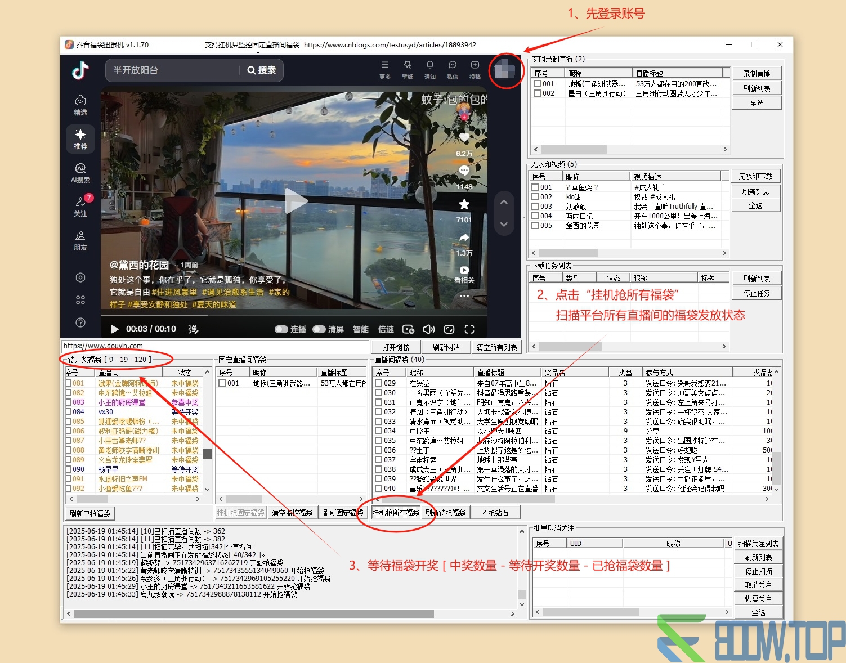
Task: Open the help question mark icon
Action: 80,322
